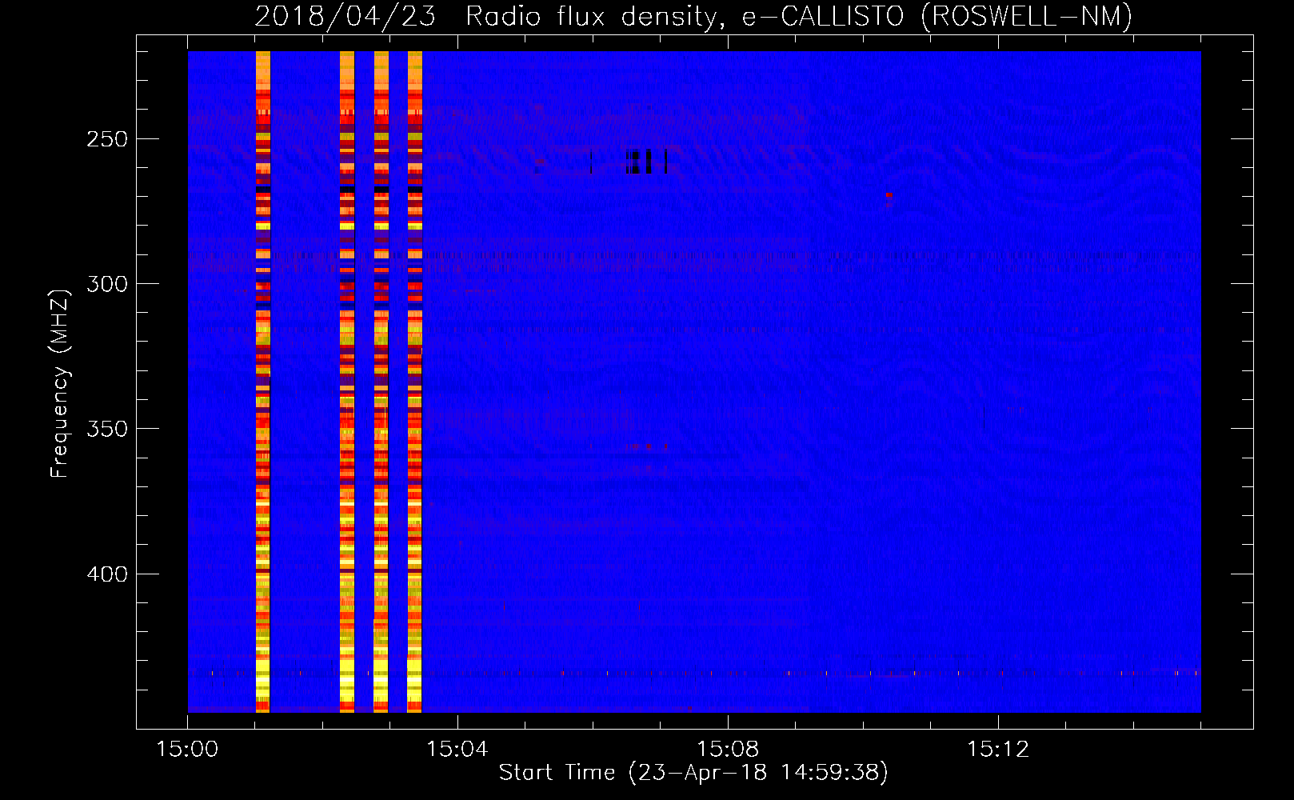Click the 15:12 time tick label
The width and height of the screenshot is (1294, 800).
998,749
